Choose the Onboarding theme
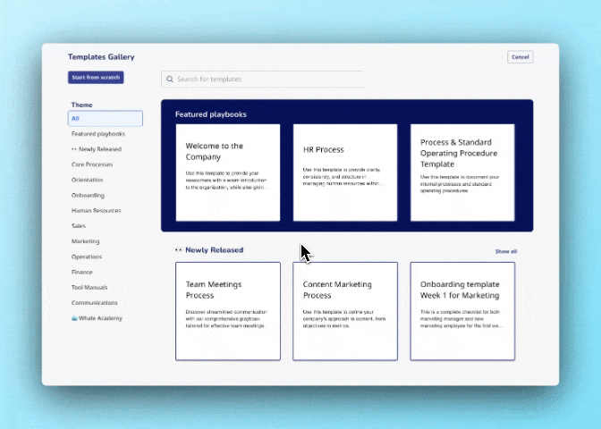This screenshot has width=601, height=429. point(88,195)
